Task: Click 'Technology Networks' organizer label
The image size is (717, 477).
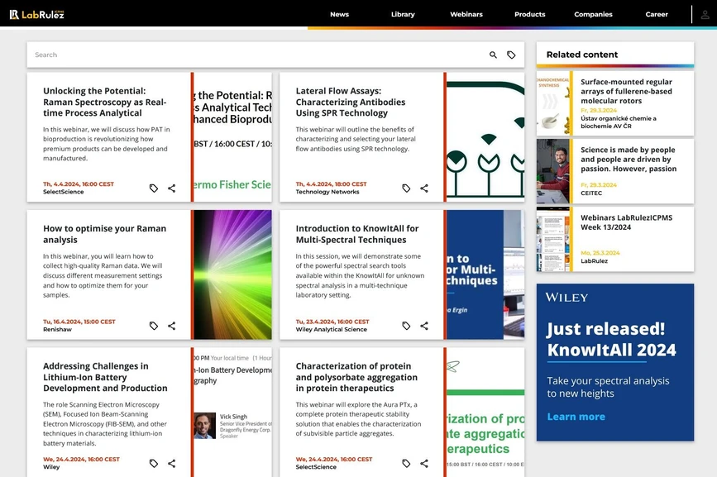Action: (x=327, y=192)
